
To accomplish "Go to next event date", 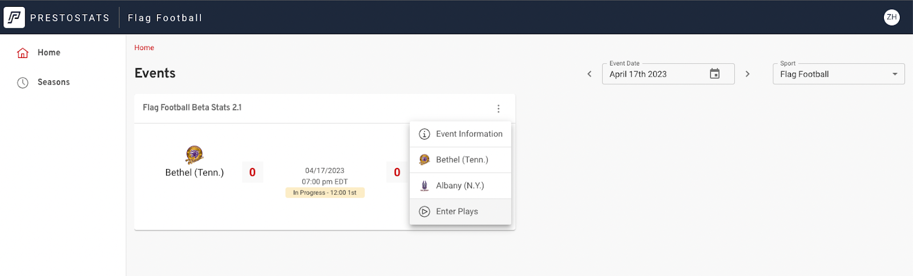I will tap(748, 74).
